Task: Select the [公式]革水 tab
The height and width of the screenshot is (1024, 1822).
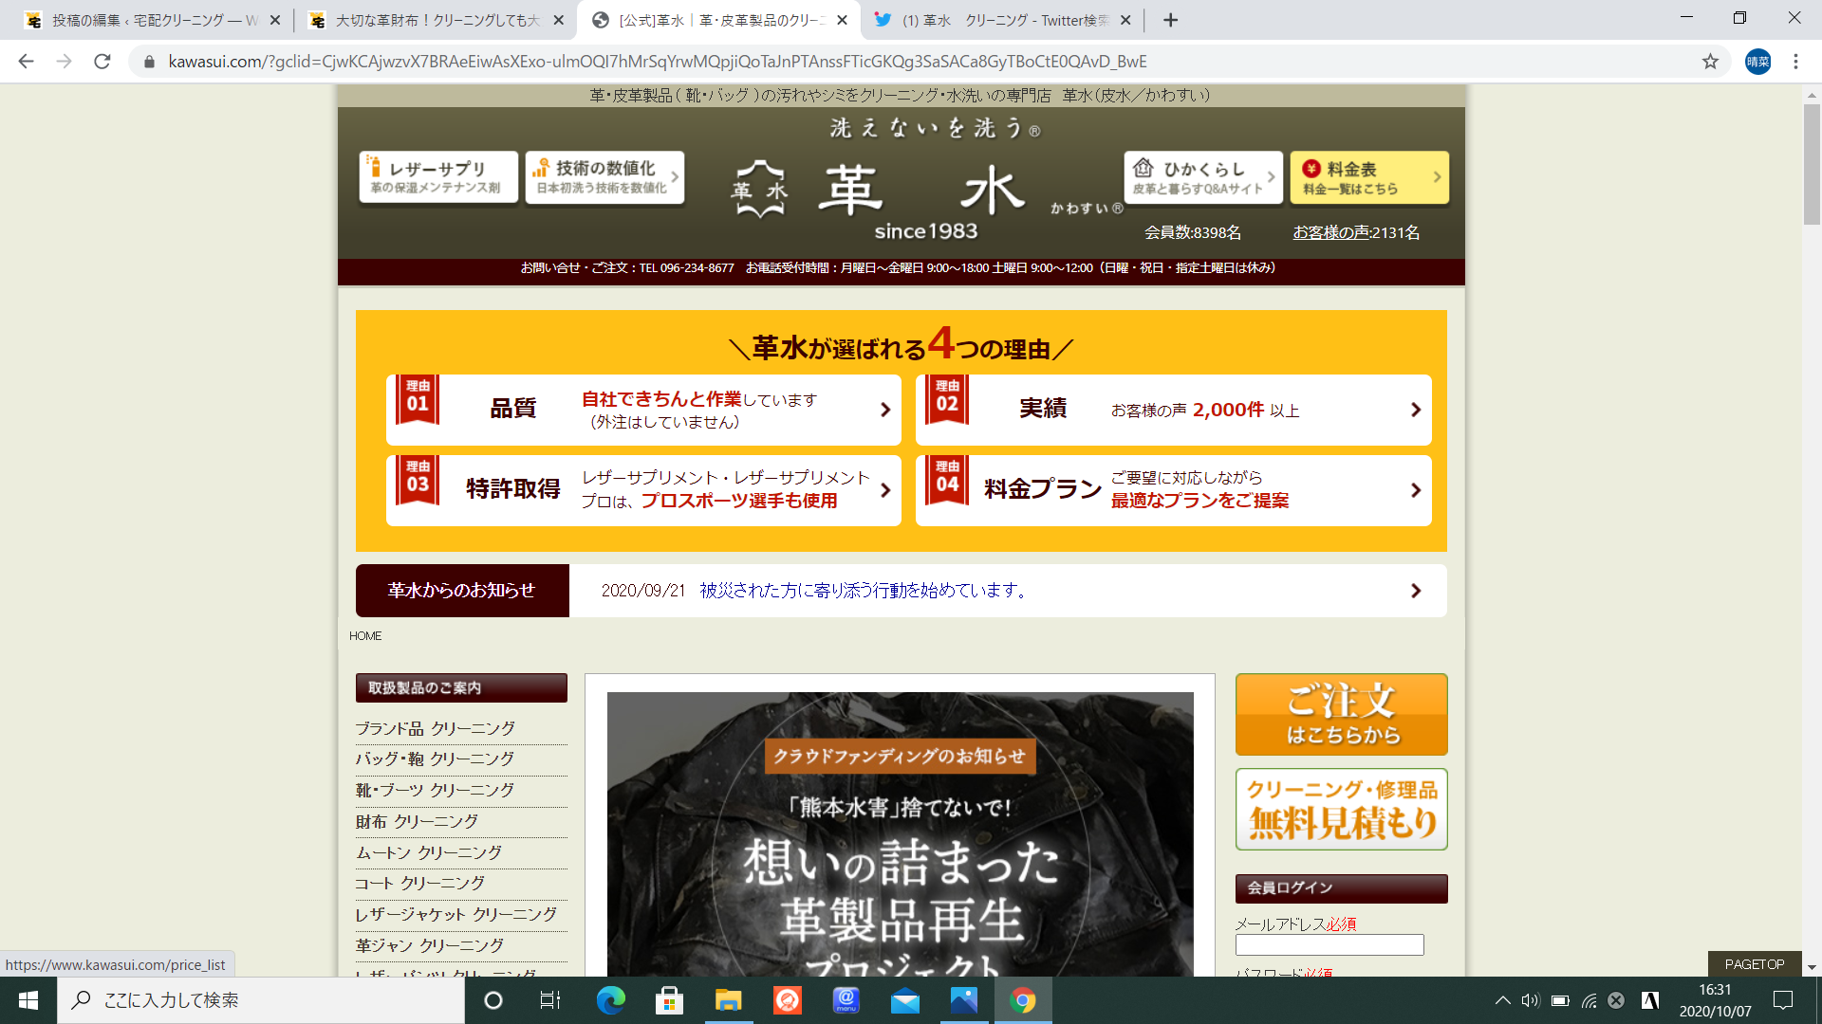Action: [718, 20]
